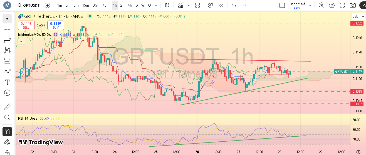366x155 pixels.
Task: Open the indicator templates grid icon
Action: point(197,5)
